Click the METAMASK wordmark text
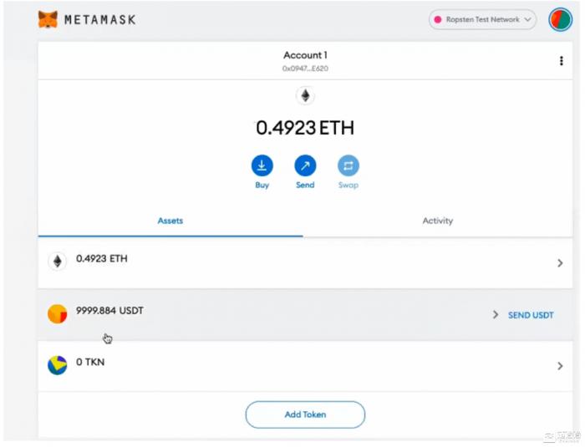The image size is (585, 447). [x=100, y=19]
